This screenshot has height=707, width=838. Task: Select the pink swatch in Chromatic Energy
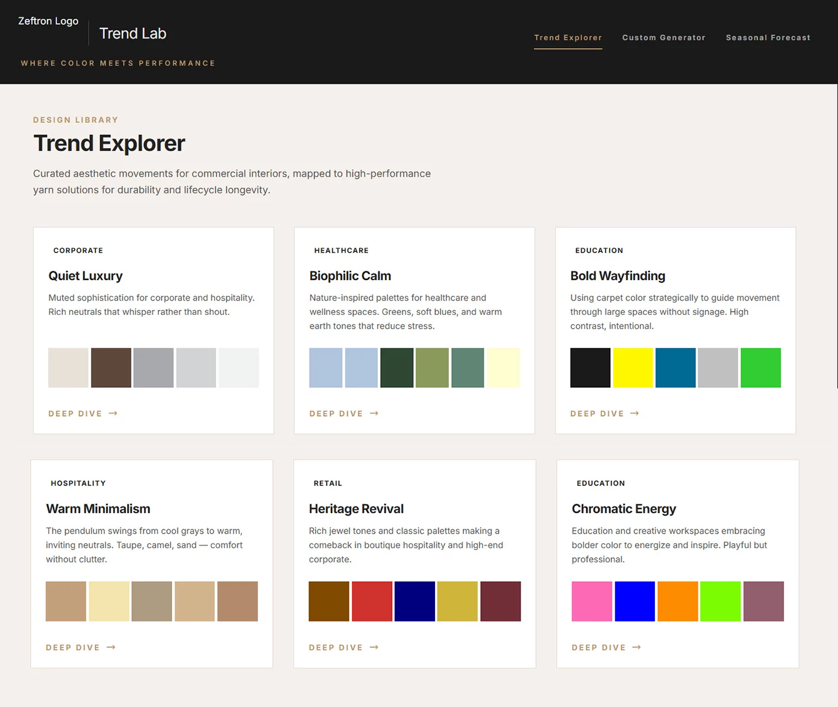tap(592, 601)
